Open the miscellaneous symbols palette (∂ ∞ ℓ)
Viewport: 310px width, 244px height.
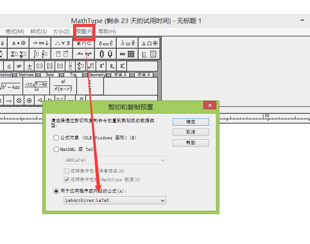106,43
